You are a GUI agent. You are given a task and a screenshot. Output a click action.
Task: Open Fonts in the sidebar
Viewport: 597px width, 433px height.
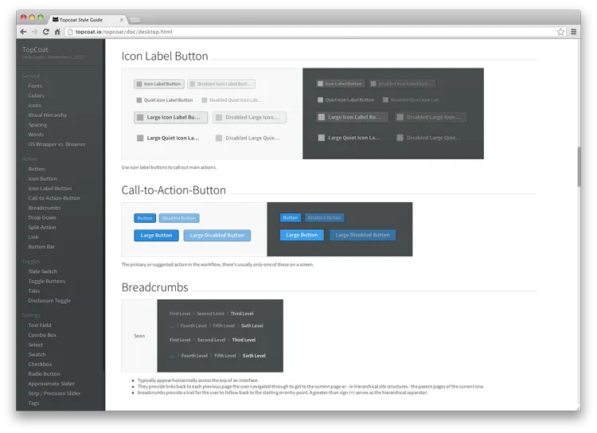[x=35, y=86]
